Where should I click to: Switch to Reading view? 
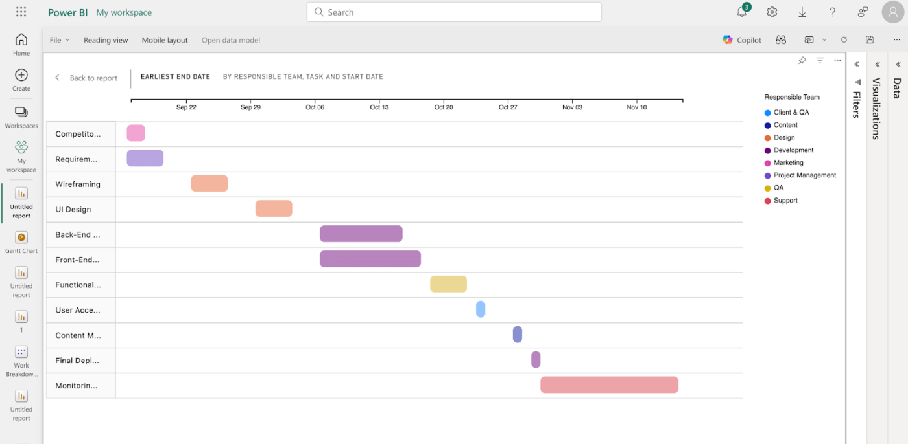point(106,40)
